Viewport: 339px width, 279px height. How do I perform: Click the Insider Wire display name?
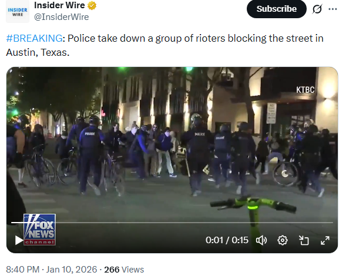[59, 5]
